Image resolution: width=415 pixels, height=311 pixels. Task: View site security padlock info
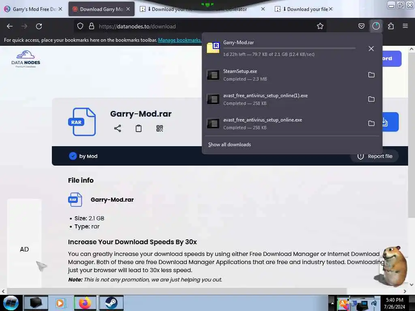click(92, 26)
